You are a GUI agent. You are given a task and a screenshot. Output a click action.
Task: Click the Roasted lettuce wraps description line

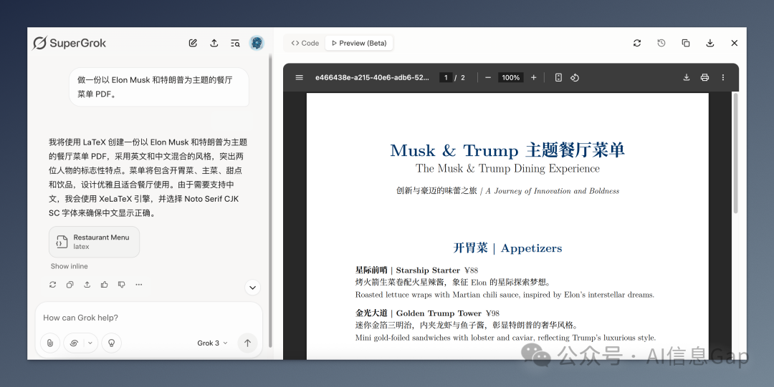coord(505,295)
